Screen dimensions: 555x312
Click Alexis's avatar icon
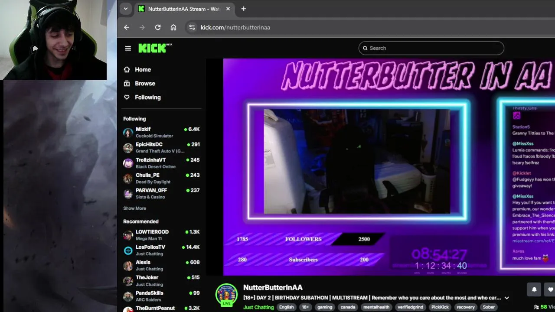click(x=128, y=266)
